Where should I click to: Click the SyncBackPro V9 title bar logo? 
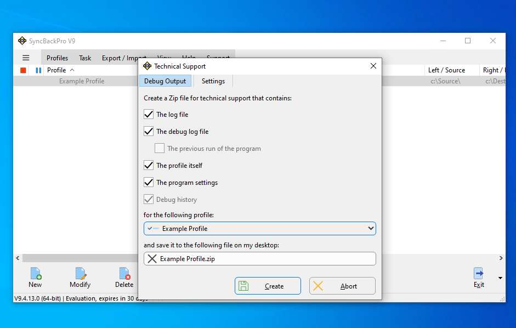pos(22,41)
